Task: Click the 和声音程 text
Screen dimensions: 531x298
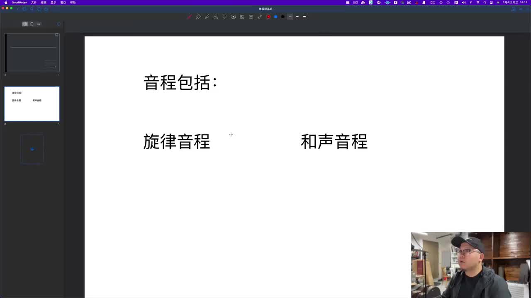Action: (334, 142)
